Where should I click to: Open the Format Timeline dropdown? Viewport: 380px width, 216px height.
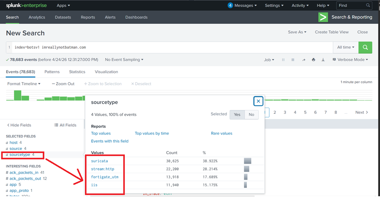(24, 84)
